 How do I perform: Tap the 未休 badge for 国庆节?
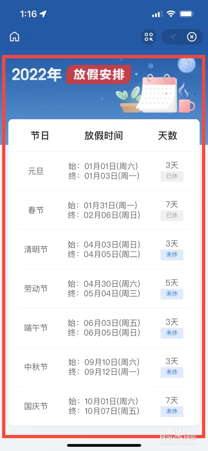[x=172, y=411]
